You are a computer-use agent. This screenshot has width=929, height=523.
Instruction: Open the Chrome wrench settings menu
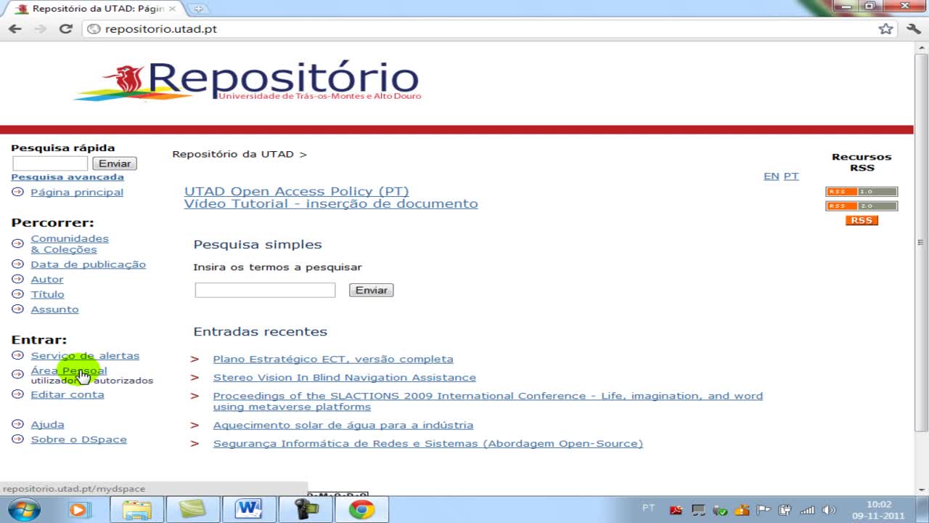(x=914, y=29)
